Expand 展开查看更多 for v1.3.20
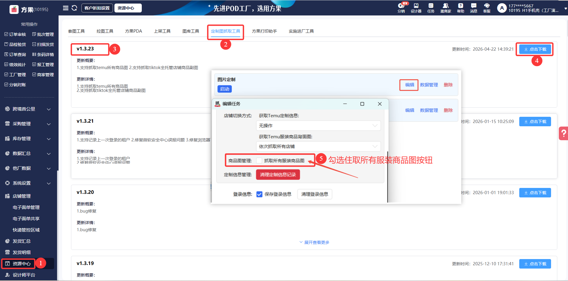568x281 pixels. (314, 242)
